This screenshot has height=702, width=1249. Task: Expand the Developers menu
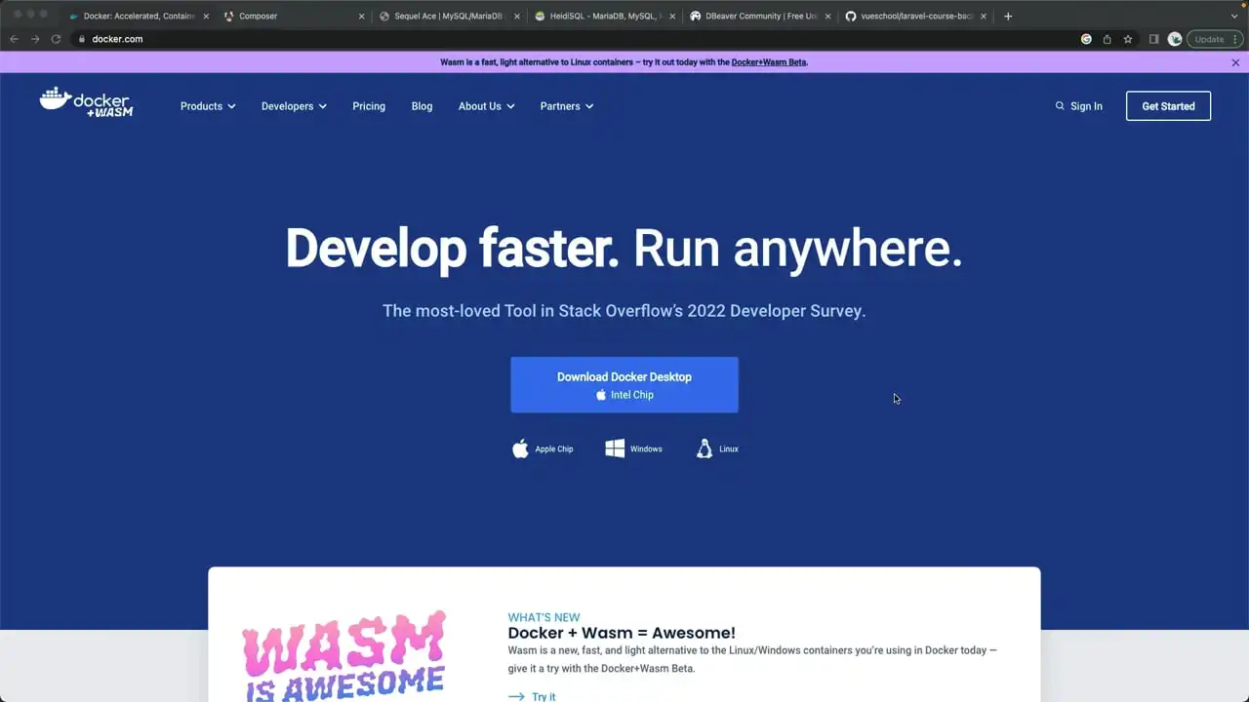pyautogui.click(x=294, y=106)
